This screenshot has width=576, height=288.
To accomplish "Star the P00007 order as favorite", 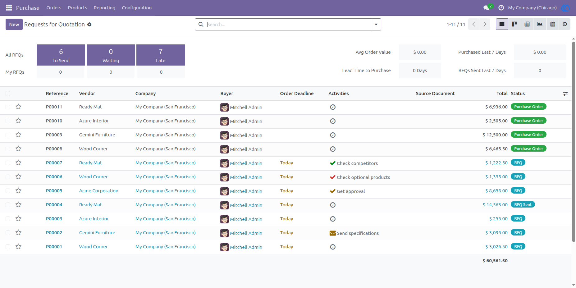I will (18, 163).
